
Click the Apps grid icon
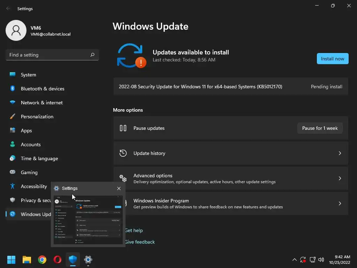(13, 130)
